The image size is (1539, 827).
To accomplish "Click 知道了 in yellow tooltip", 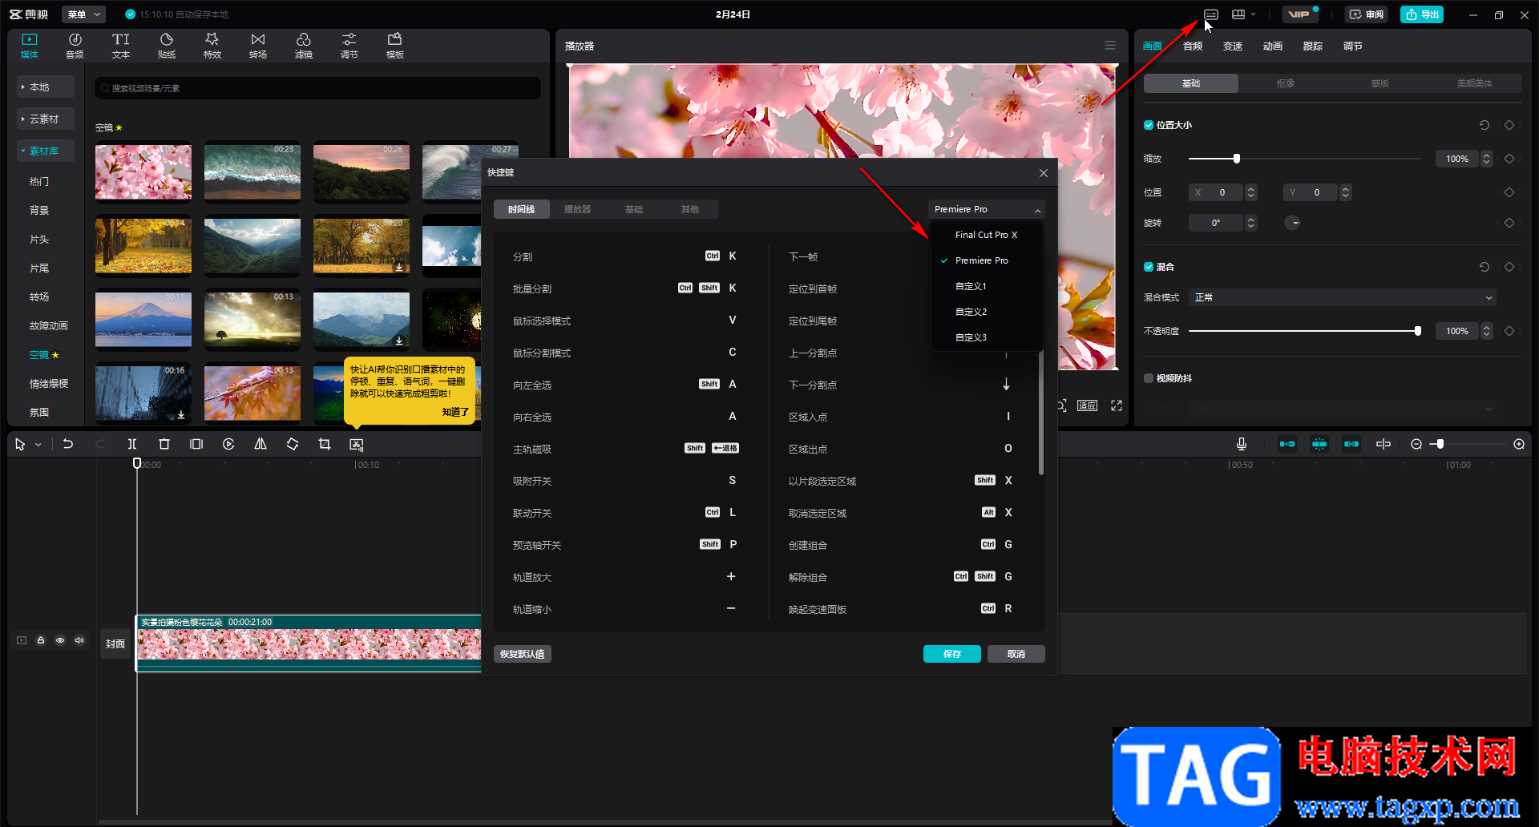I will tap(455, 412).
